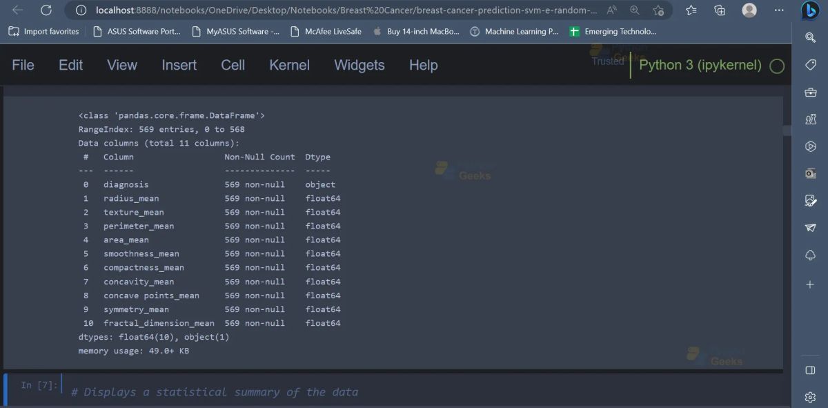Open the View menu

[x=122, y=65]
